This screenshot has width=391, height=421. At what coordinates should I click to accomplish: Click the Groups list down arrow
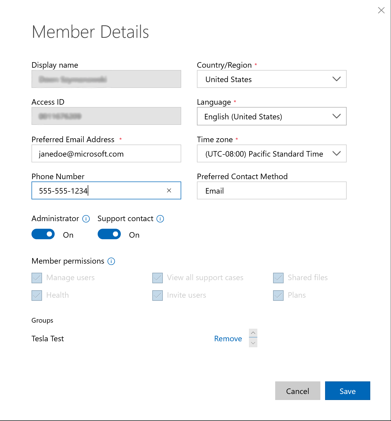coord(253,343)
